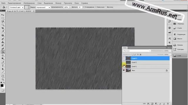Toggle lock transparent pixels icon
Screen dimensions: 188x105
(132, 55)
